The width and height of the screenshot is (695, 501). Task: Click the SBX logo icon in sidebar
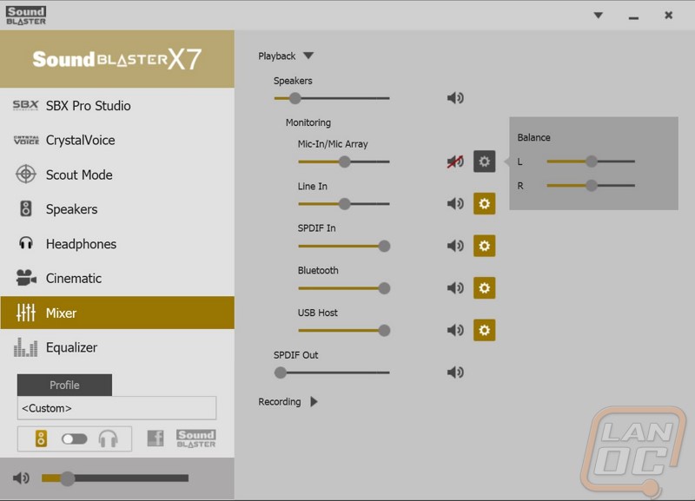tap(26, 105)
